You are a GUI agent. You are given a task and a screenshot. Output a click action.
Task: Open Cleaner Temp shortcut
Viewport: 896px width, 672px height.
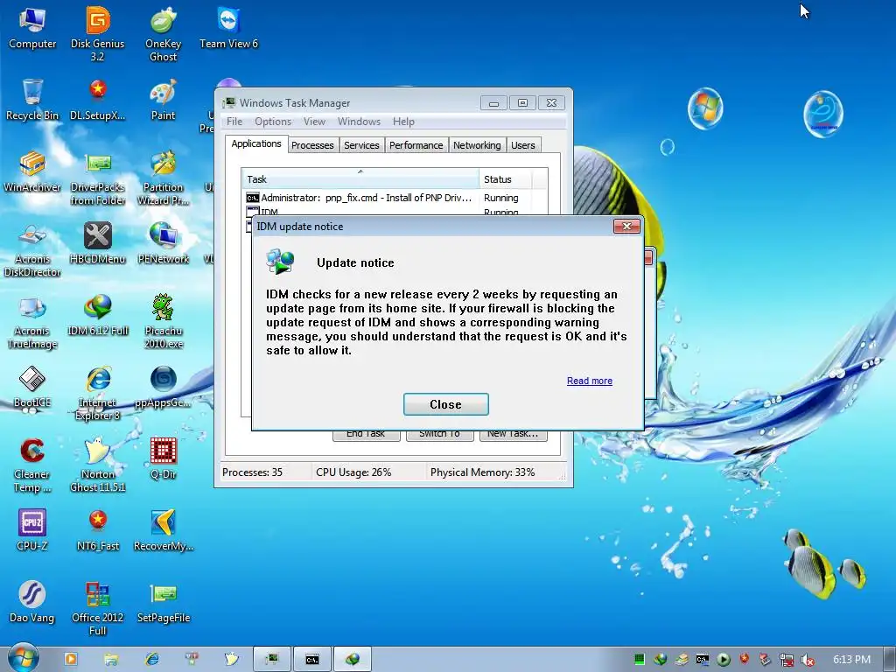click(x=32, y=465)
